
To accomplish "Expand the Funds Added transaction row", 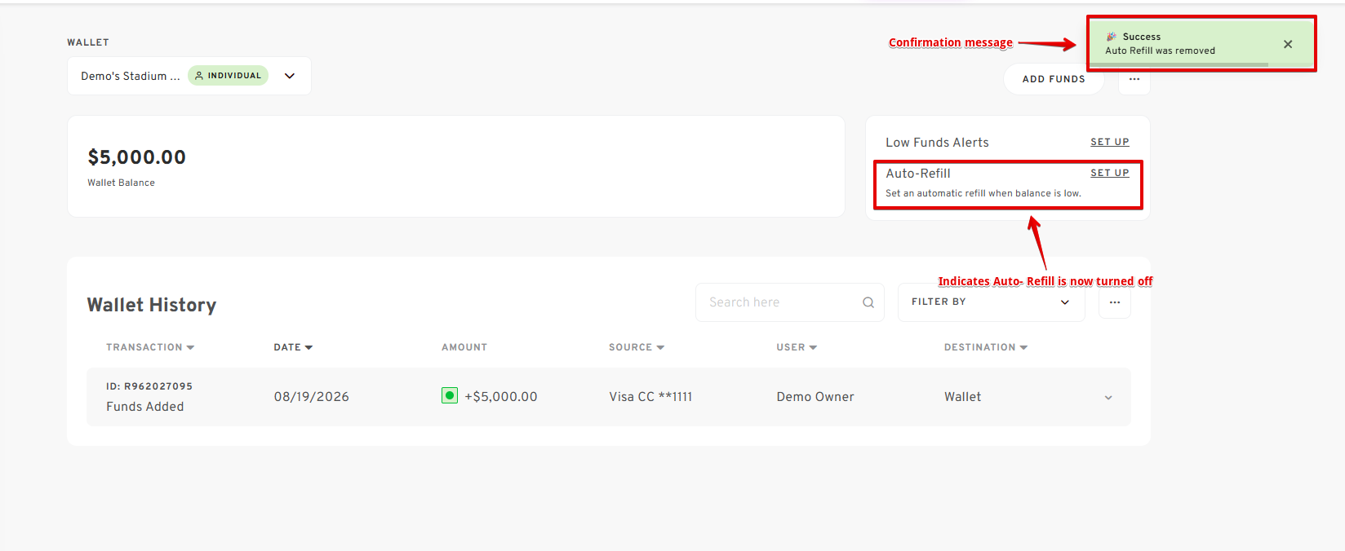I will pos(1108,398).
